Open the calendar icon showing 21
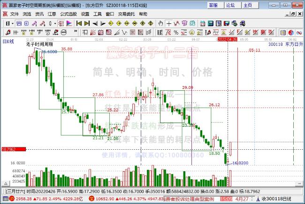The image size is (305, 204). tap(203, 23)
